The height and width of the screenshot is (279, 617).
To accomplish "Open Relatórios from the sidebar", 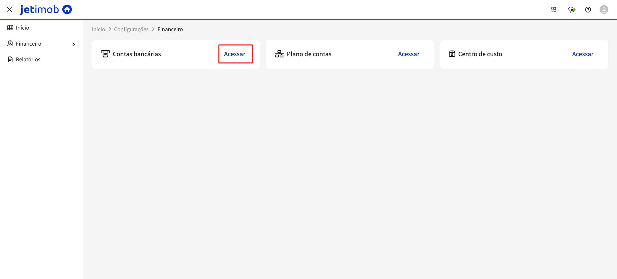I will 28,59.
